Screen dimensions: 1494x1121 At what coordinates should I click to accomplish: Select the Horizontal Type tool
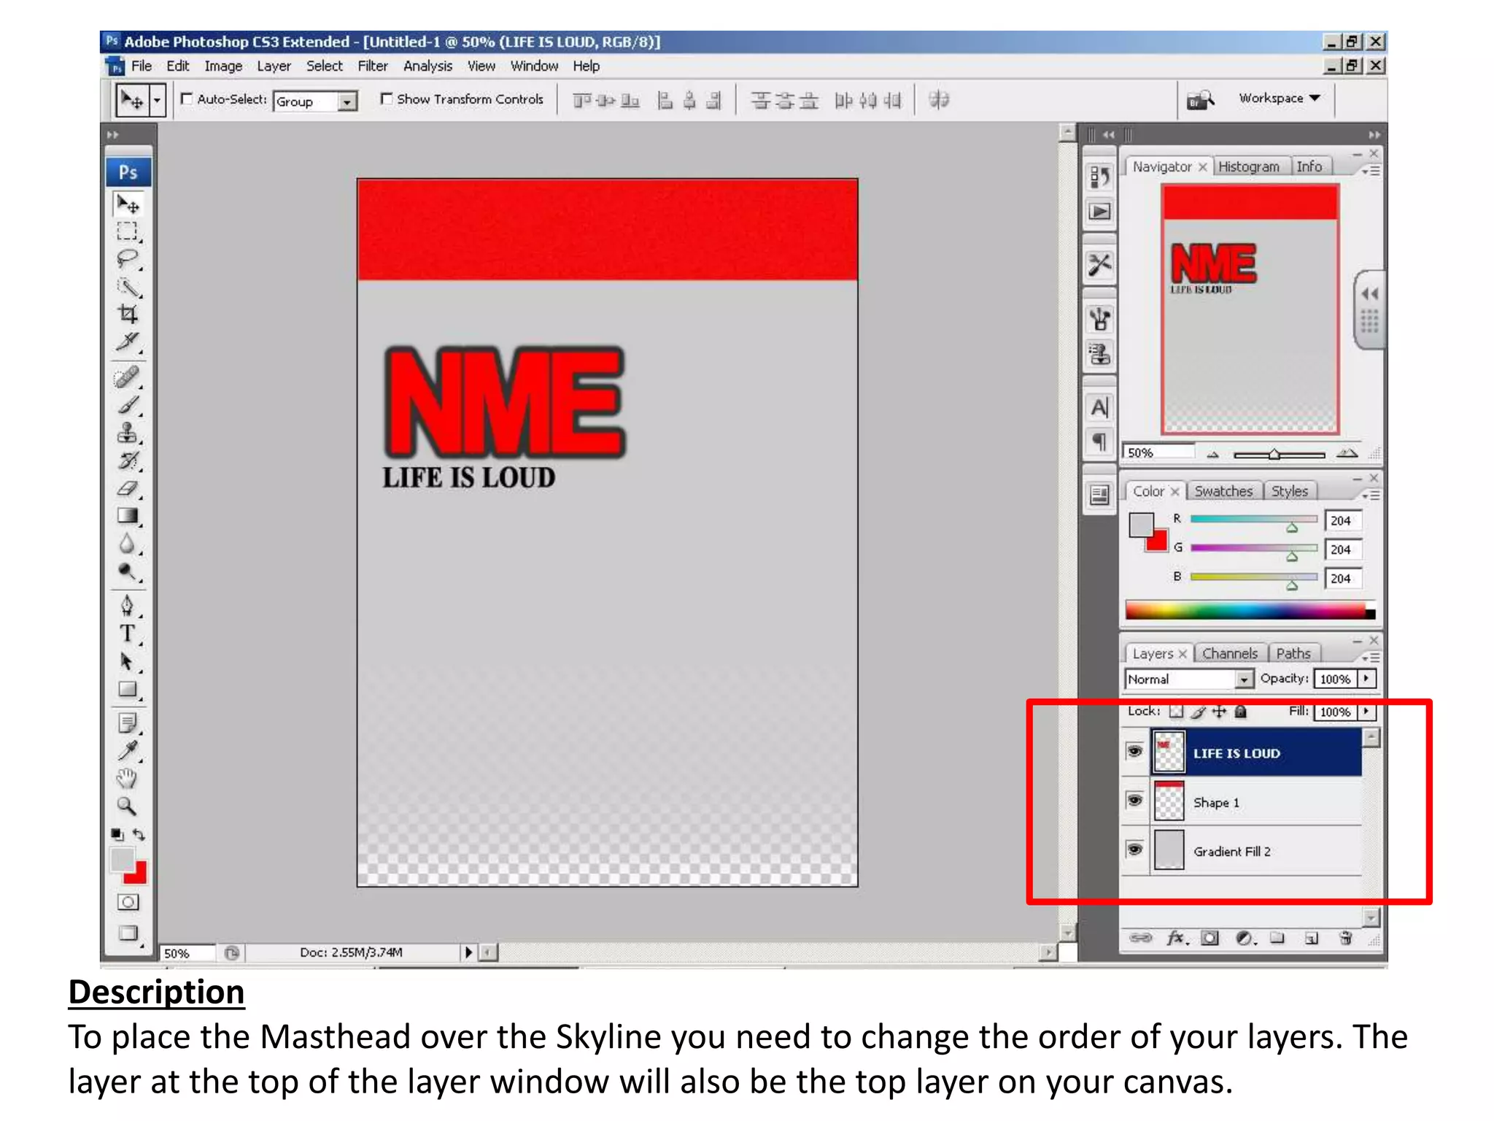pos(128,633)
